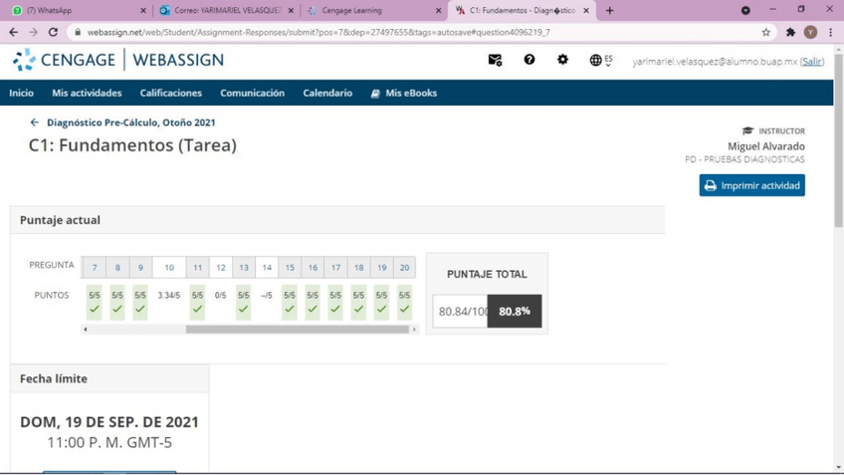Screen dimensions: 844x475
Task: Jump to question 14
Action: (267, 268)
